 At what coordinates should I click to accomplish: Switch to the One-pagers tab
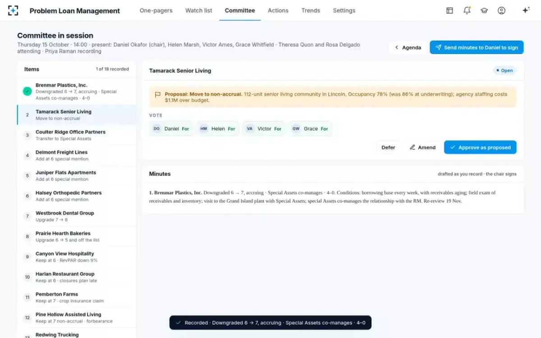click(156, 10)
